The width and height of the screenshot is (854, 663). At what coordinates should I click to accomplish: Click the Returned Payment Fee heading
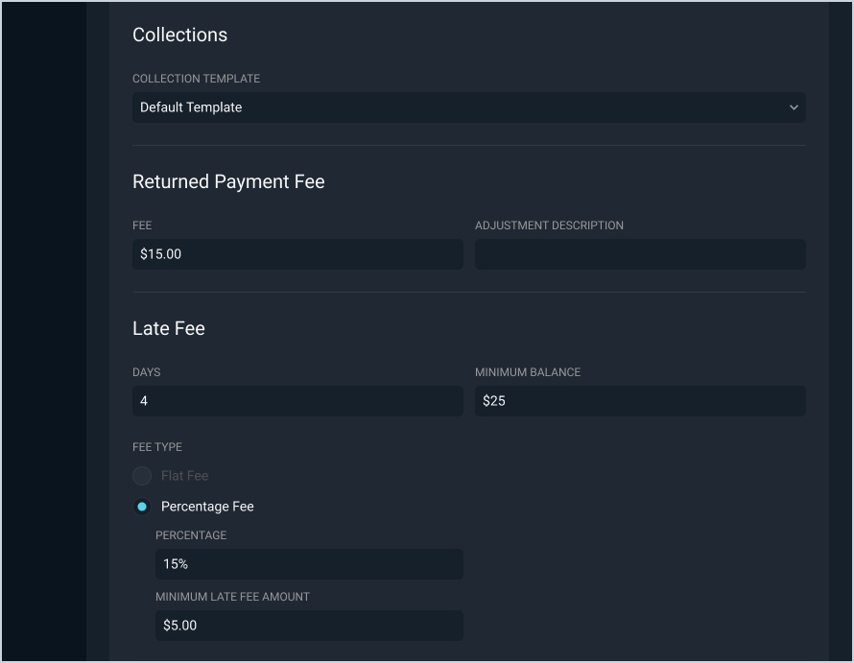(228, 181)
